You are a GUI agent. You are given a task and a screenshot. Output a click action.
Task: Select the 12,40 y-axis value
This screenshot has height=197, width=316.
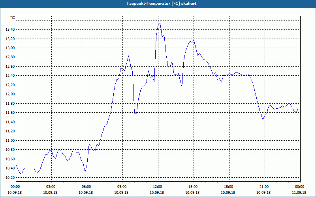point(11,76)
